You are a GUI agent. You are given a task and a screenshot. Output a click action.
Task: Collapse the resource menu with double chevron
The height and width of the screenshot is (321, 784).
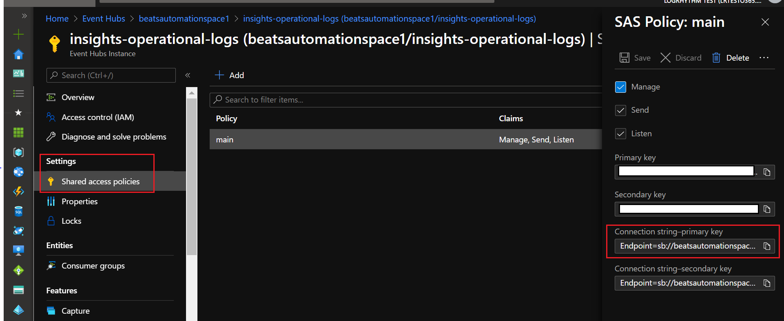(x=188, y=75)
